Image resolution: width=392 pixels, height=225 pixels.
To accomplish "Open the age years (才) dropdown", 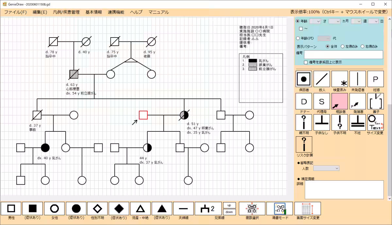I will pyautogui.click(x=315, y=21).
